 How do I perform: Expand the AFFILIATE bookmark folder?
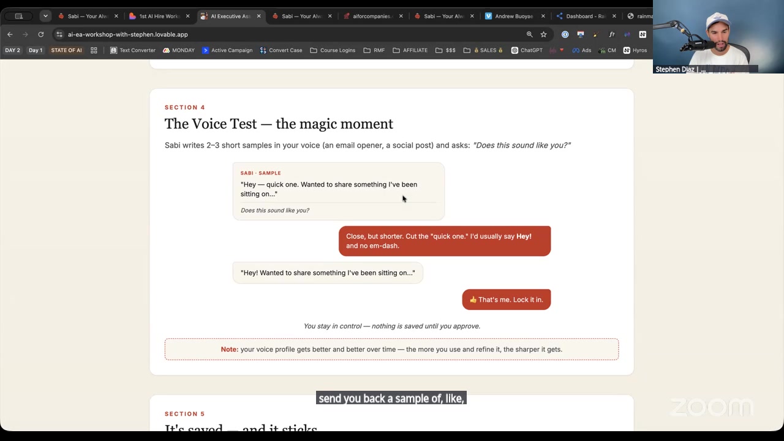410,50
